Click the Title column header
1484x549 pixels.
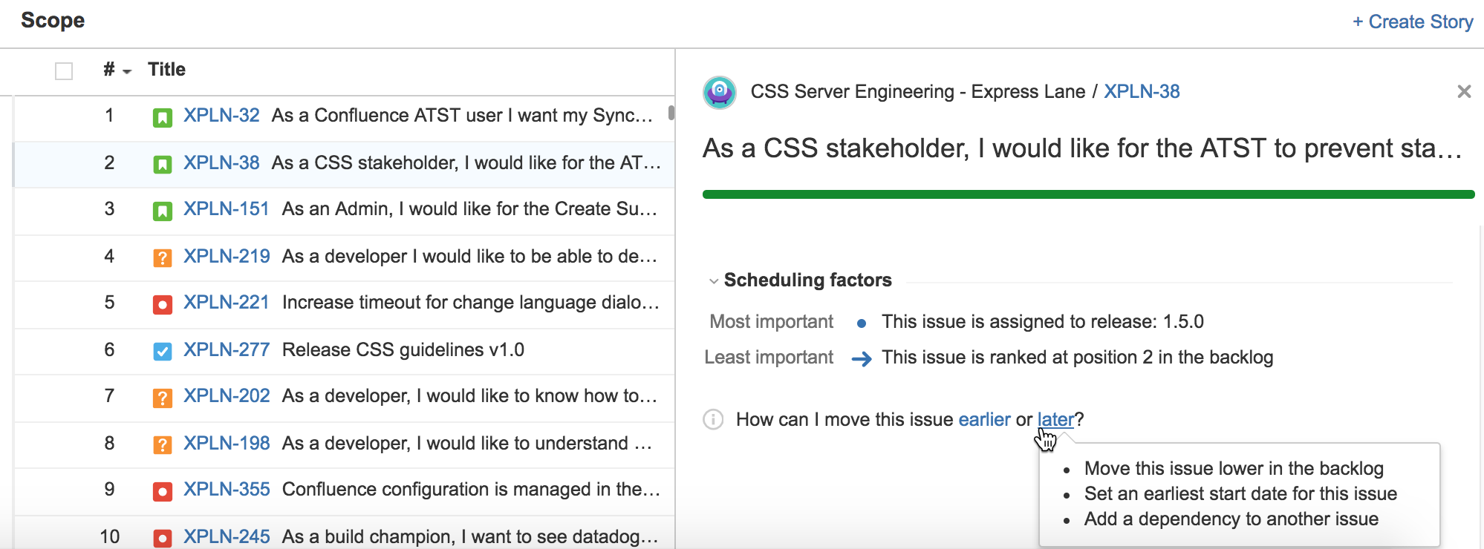click(166, 69)
